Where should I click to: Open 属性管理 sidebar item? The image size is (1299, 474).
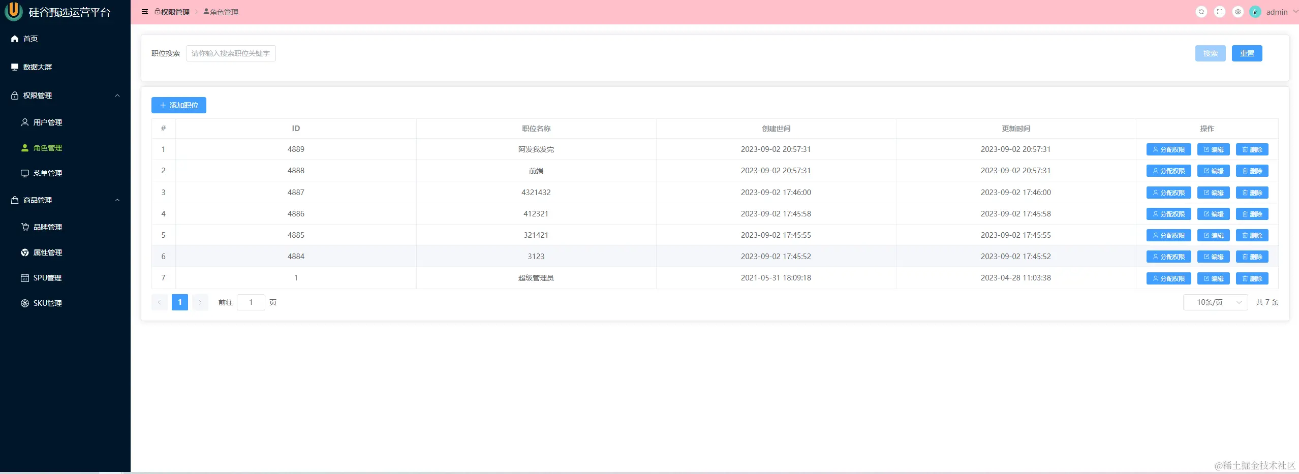pos(65,252)
